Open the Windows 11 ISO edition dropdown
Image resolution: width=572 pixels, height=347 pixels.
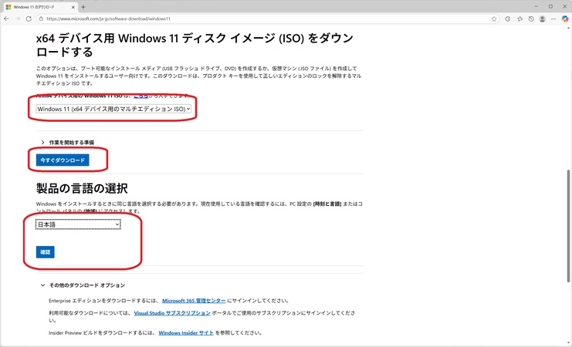[x=113, y=109]
